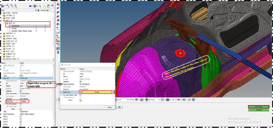Viewport: 273px width, 128px height.
Task: Click the highlighted mask panel icon in vertical toolbar
Action: pyautogui.click(x=58, y=48)
